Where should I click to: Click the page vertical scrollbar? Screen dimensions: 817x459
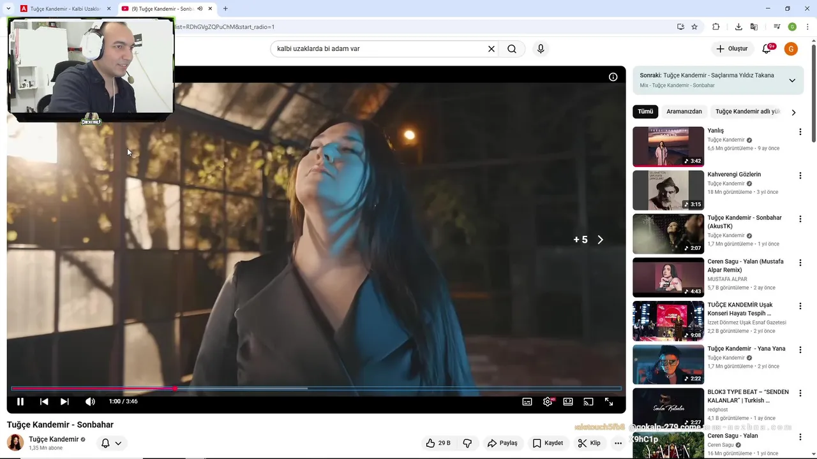pos(813,92)
